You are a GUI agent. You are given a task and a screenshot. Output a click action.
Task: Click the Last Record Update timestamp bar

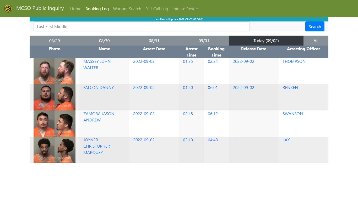pyautogui.click(x=179, y=19)
